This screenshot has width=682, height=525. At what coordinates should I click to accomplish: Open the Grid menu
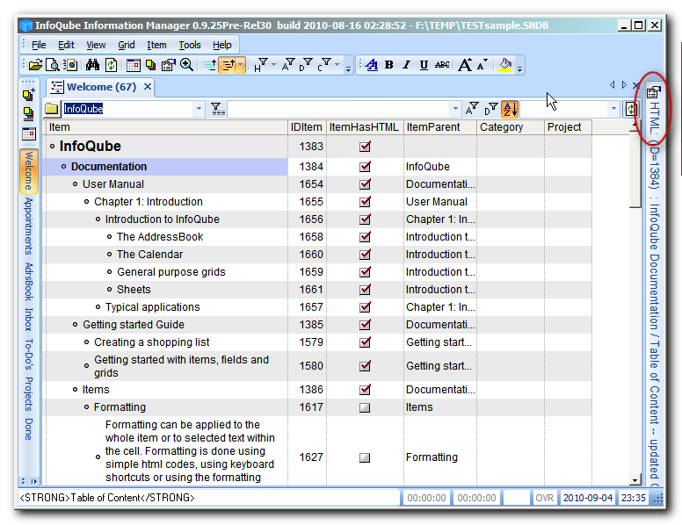127,45
